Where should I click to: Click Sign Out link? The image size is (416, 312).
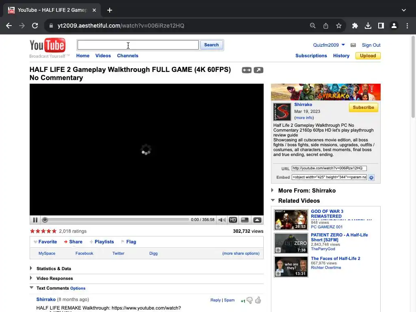point(371,45)
